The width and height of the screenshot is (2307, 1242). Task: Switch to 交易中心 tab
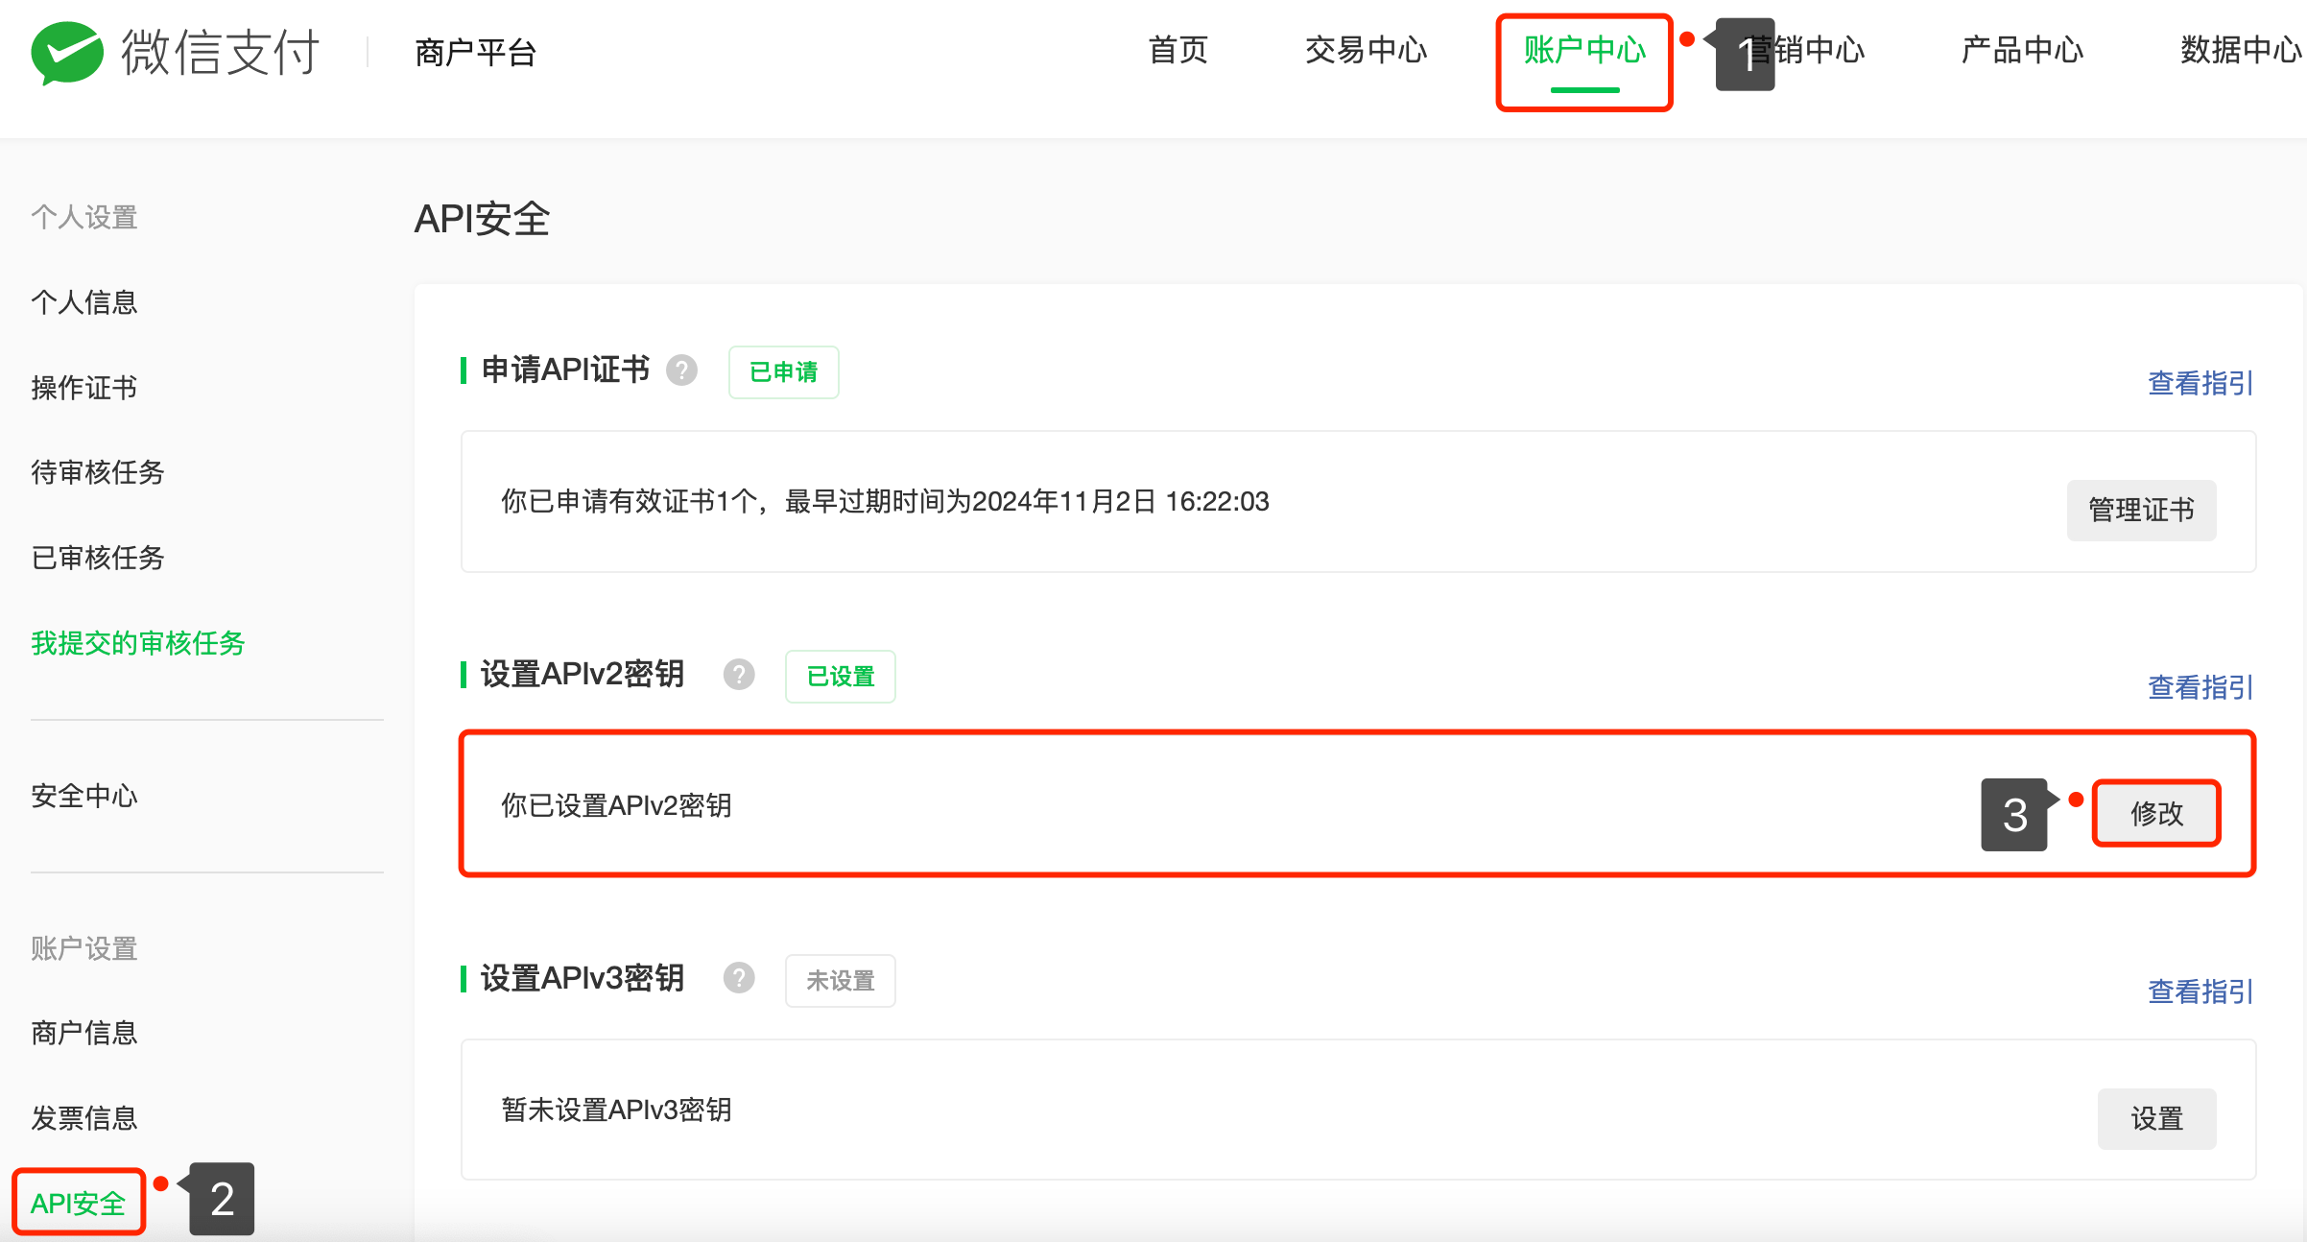click(x=1366, y=50)
